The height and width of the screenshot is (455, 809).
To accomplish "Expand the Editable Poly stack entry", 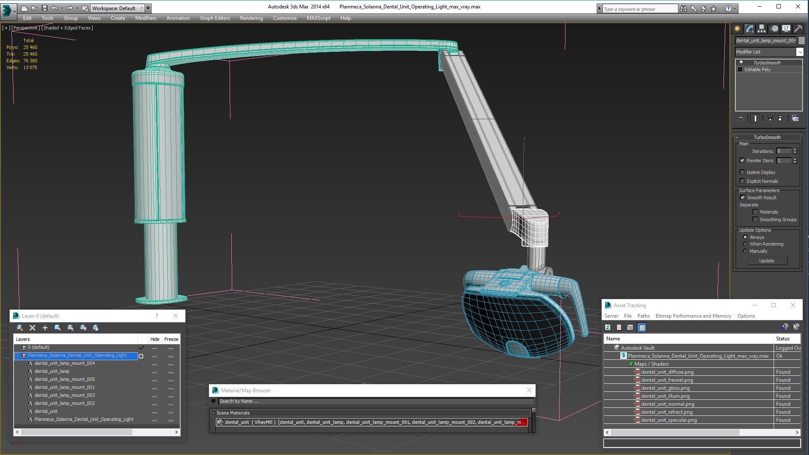I will point(740,70).
